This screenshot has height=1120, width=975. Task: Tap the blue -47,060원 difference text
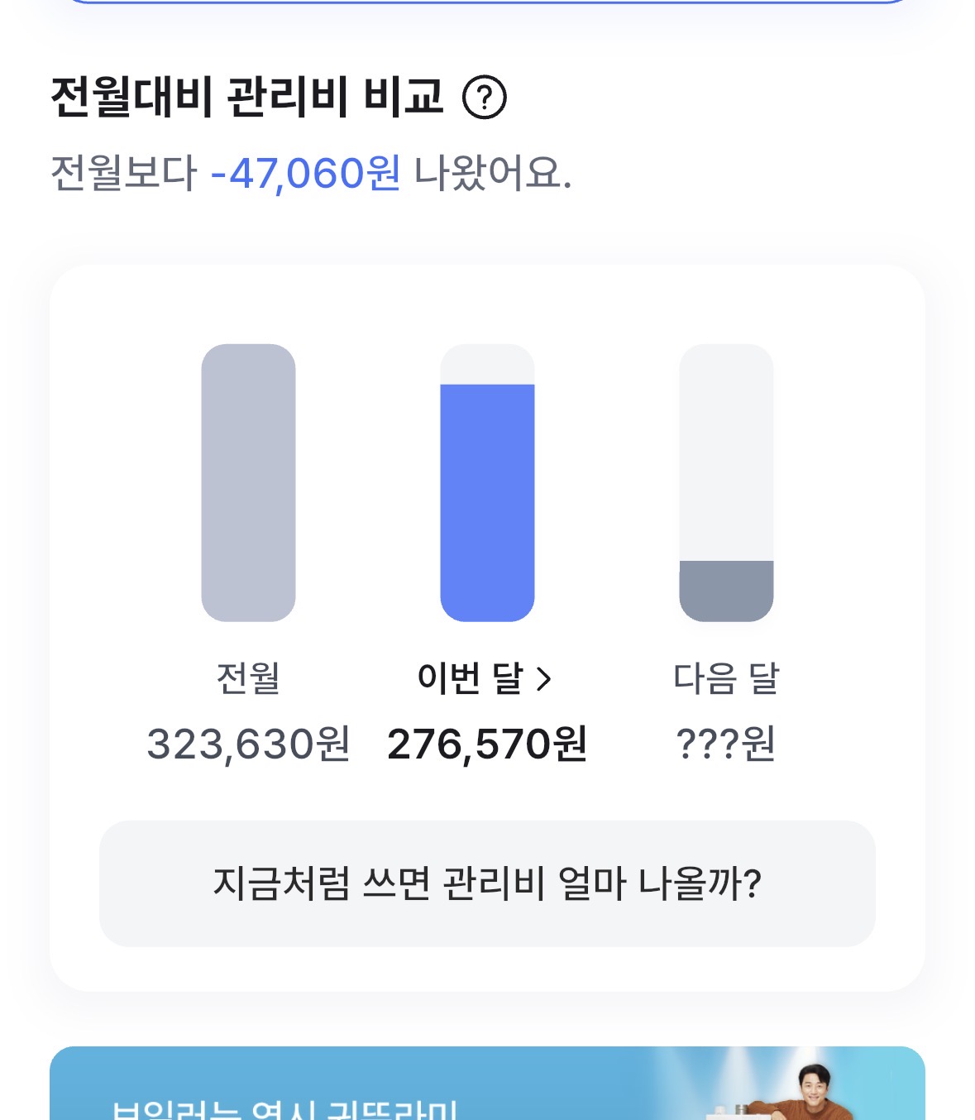306,174
